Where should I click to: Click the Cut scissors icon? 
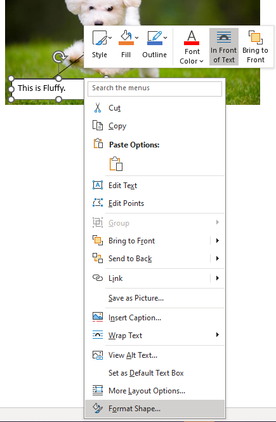coord(98,107)
